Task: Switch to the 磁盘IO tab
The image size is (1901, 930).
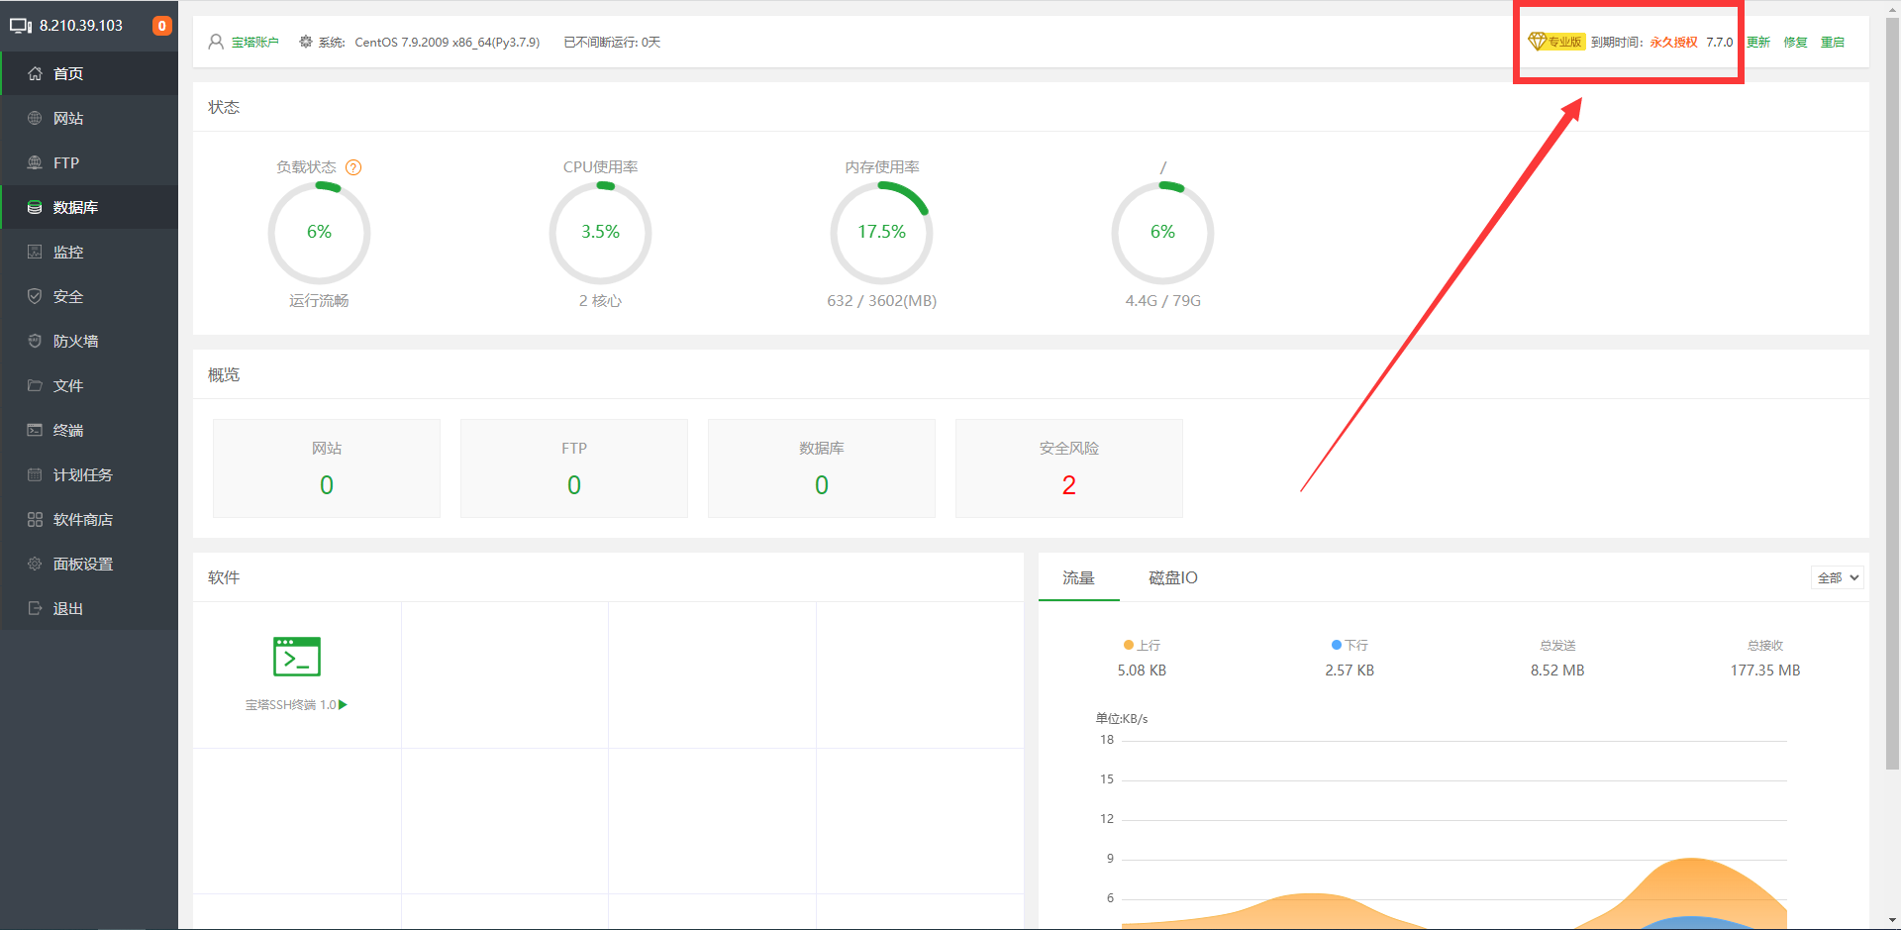Action: click(1172, 577)
